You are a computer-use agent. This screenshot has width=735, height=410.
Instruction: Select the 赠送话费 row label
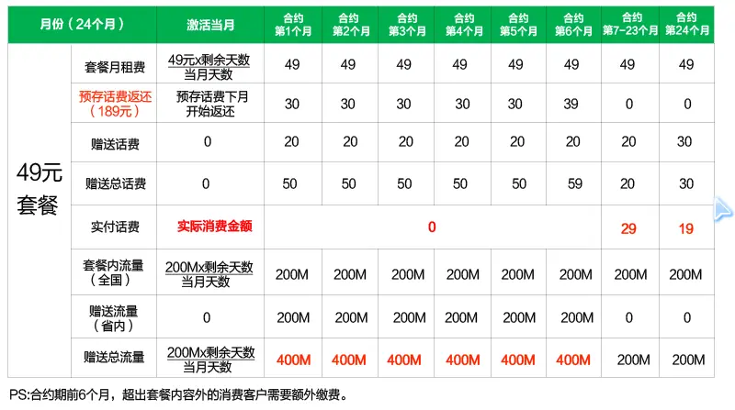point(115,142)
